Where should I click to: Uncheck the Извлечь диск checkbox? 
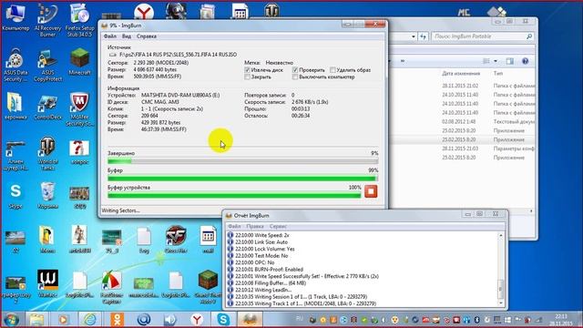(247, 70)
